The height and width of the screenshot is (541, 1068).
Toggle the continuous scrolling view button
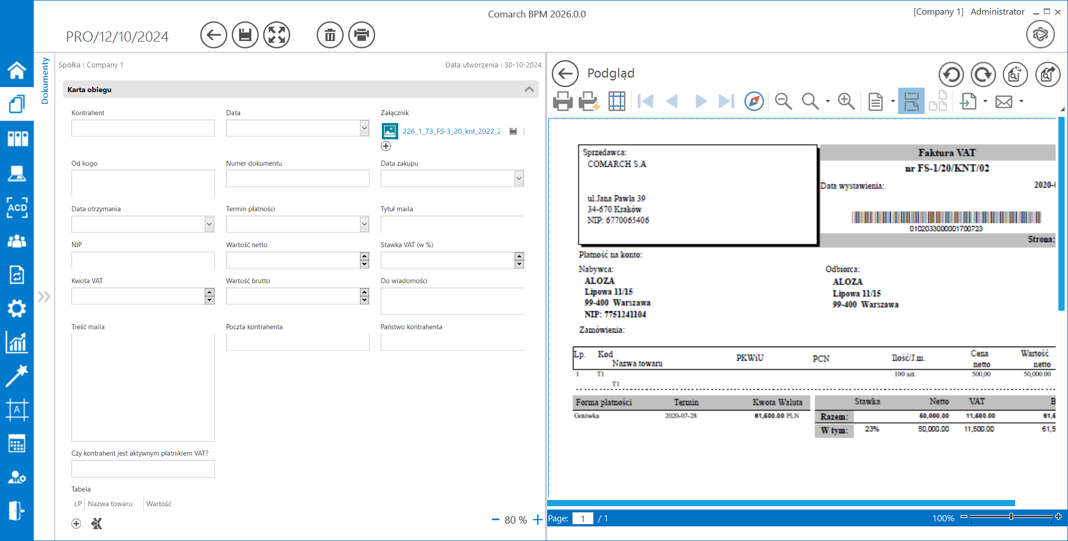click(x=911, y=102)
